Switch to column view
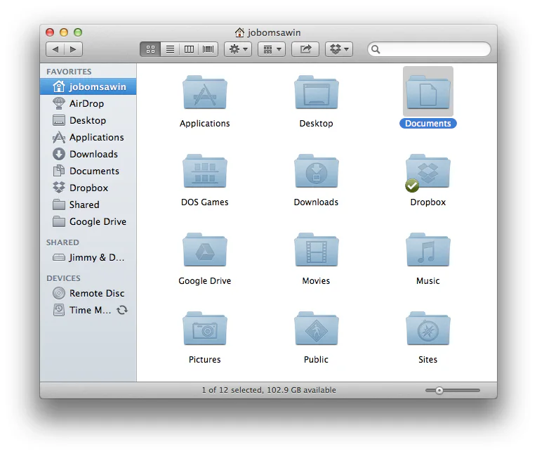This screenshot has width=537, height=454. pos(189,49)
